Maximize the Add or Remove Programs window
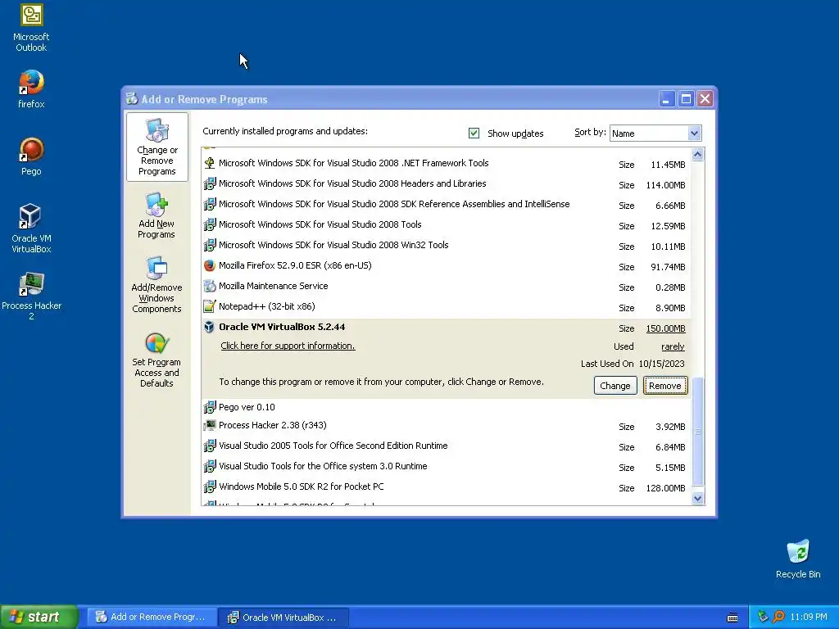839x629 pixels. click(686, 99)
